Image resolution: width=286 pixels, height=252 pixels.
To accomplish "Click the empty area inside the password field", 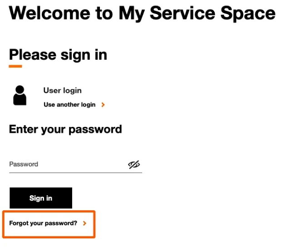I will 82,164.
